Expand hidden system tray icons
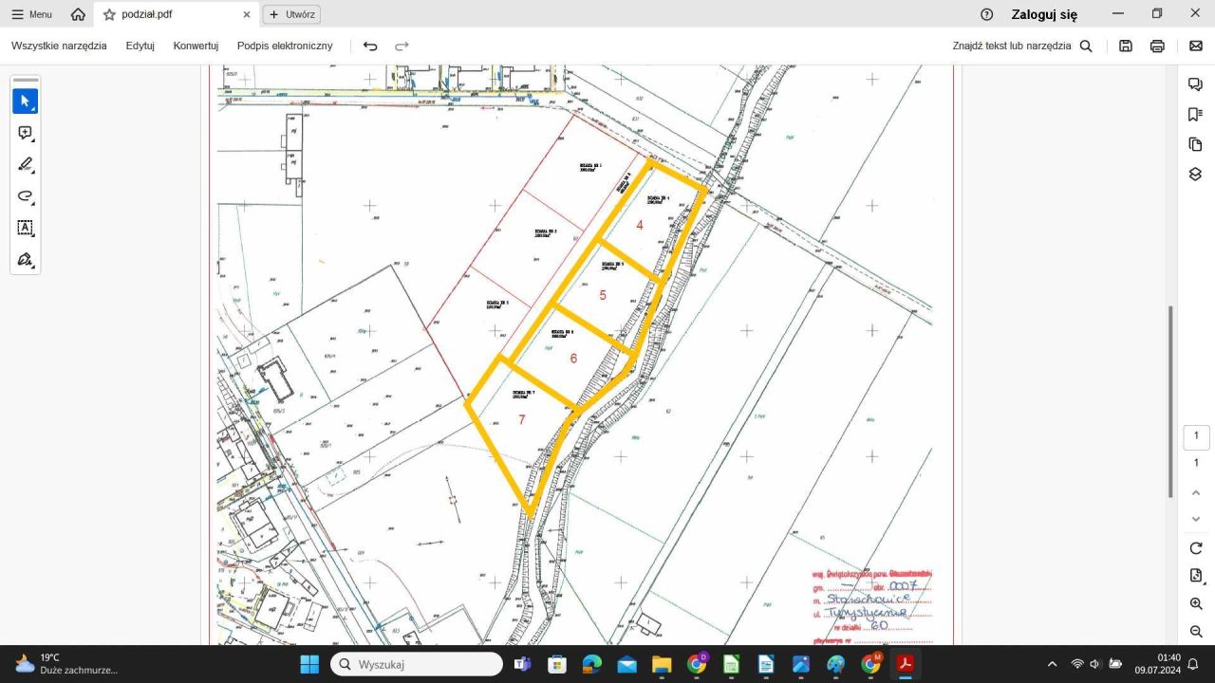This screenshot has width=1215, height=683. click(x=1052, y=664)
